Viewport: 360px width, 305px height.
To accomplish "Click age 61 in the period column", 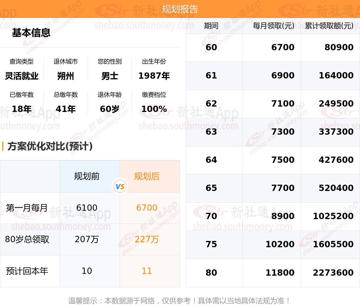I will tap(211, 75).
